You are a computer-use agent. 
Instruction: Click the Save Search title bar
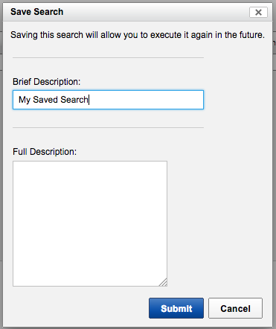click(138, 12)
